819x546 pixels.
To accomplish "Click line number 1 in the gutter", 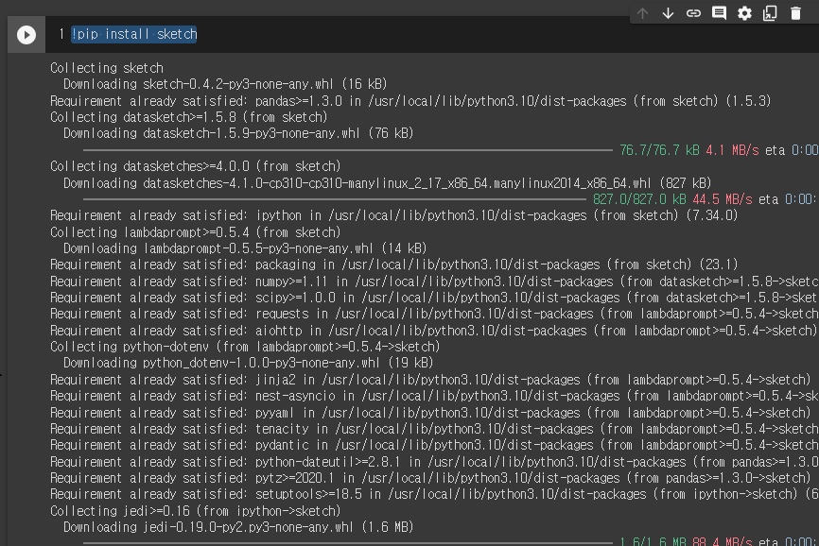I will click(60, 32).
